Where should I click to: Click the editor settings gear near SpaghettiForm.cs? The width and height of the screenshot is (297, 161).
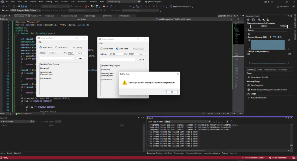coord(243,16)
